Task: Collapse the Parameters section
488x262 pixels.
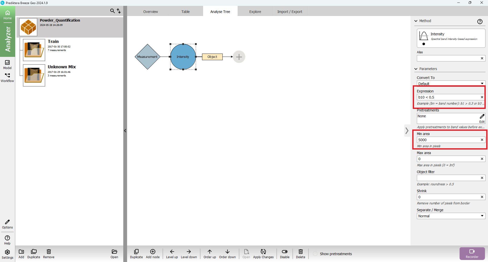Action: pos(416,69)
